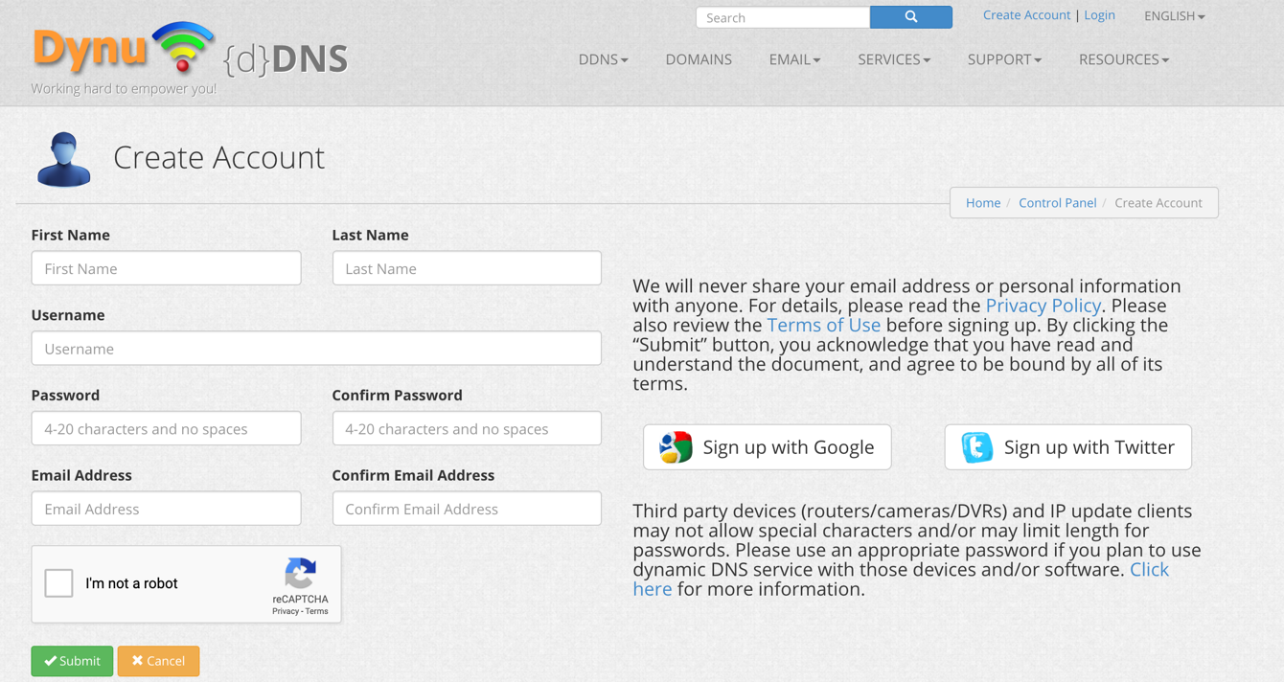Click the Control Panel breadcrumb link
Viewport: 1284px width, 682px height.
click(x=1057, y=203)
